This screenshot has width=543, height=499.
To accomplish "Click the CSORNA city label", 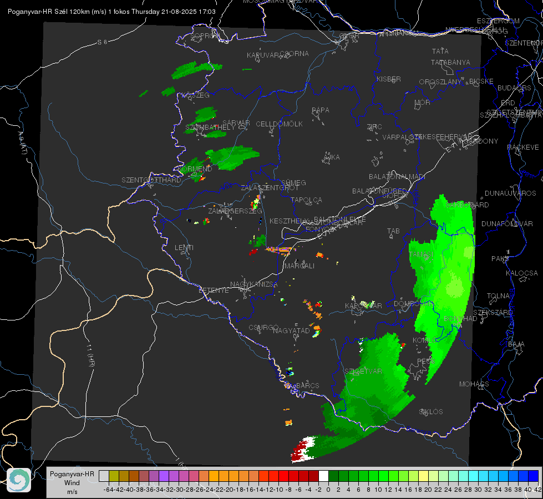I will (x=295, y=53).
